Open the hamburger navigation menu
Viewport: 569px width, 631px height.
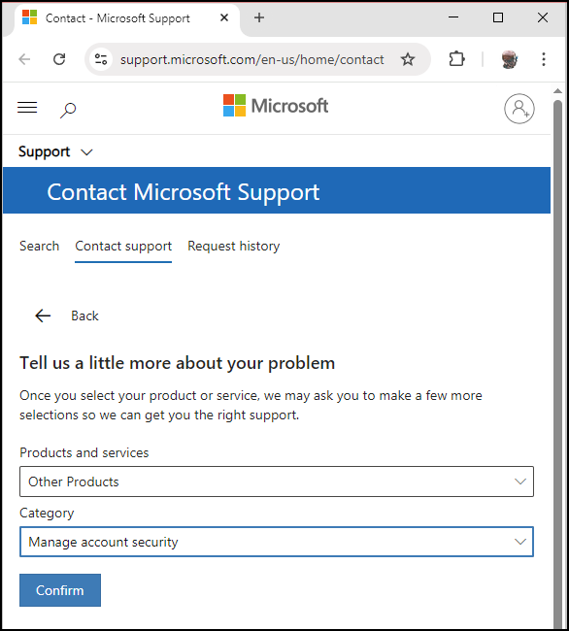[27, 108]
